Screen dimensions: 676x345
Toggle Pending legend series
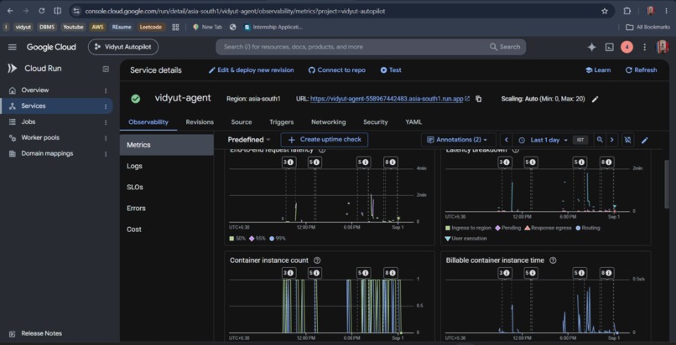(x=507, y=228)
